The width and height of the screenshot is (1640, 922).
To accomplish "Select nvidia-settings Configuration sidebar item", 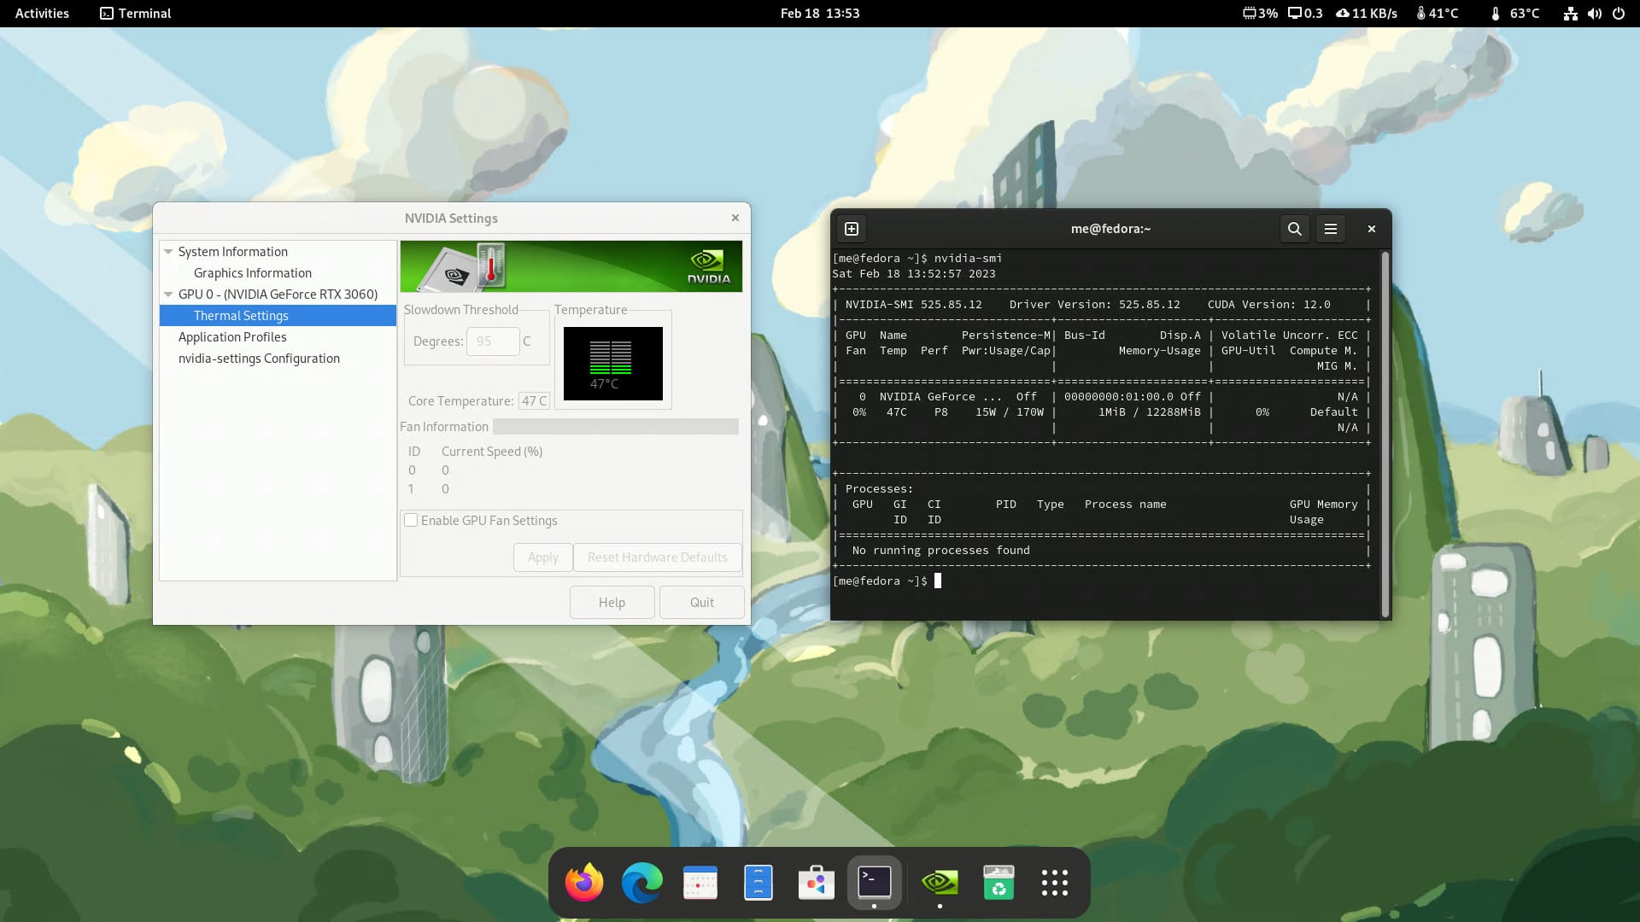I will tap(259, 358).
